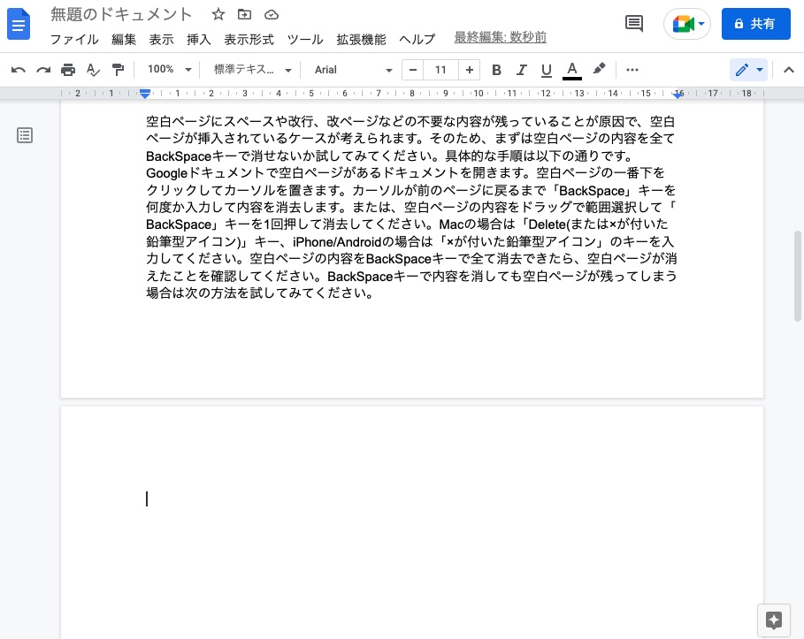The height and width of the screenshot is (639, 804).
Task: Open the text color picker
Action: tap(572, 69)
